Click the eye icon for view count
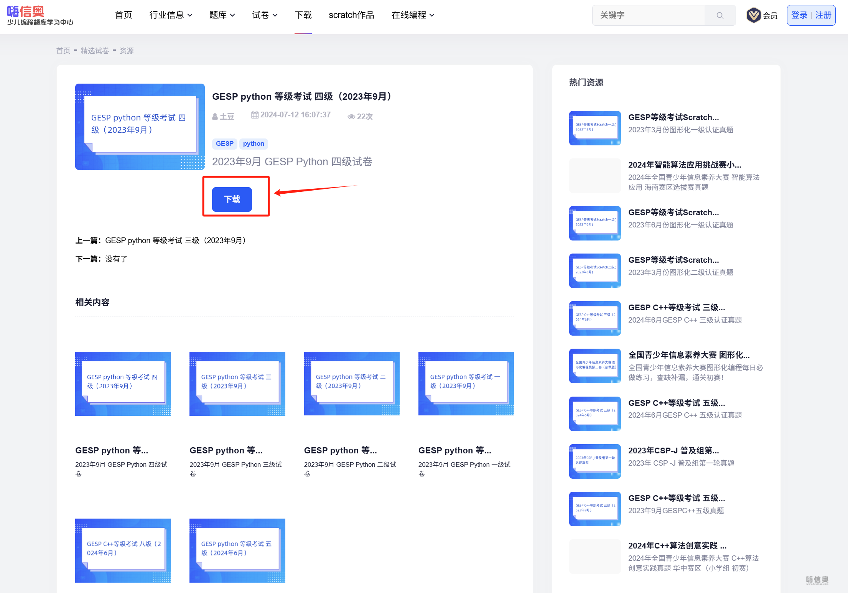This screenshot has height=593, width=848. point(351,117)
